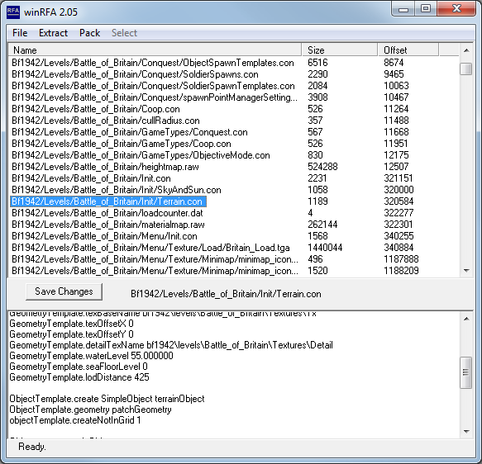Place cursor in GeometryTemplate.texOffsetX line

(71, 324)
